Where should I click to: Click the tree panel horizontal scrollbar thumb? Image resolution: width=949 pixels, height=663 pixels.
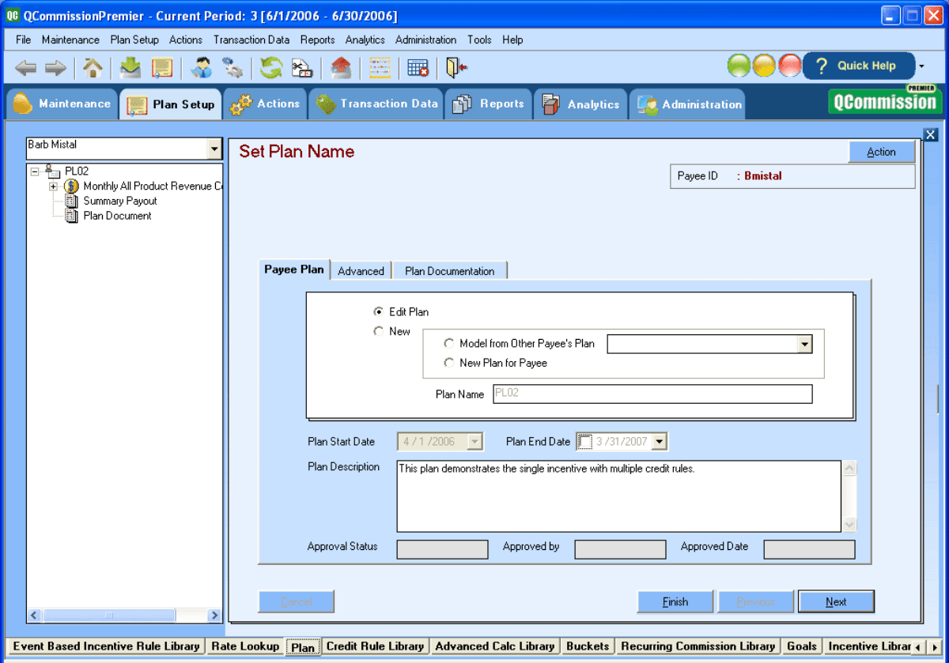coord(109,616)
